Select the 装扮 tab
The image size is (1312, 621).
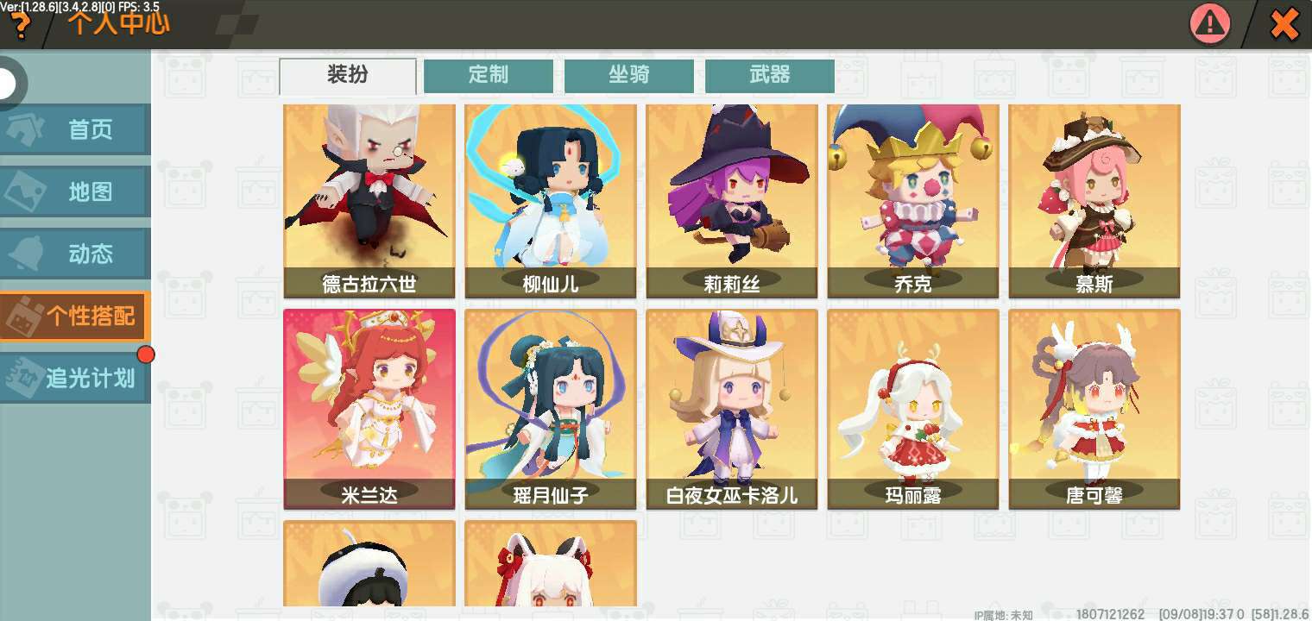pos(348,75)
